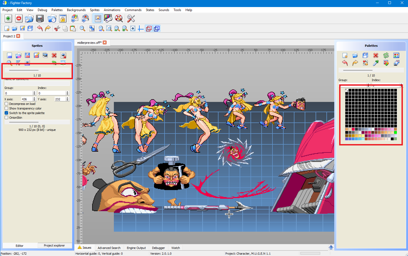Click the red X delete sprite icon
Image resolution: width=408 pixels, height=256 pixels.
[x=54, y=55]
